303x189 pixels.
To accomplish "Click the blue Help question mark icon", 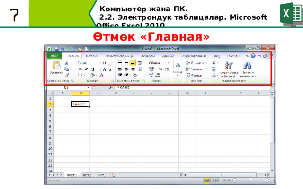I will click(253, 56).
